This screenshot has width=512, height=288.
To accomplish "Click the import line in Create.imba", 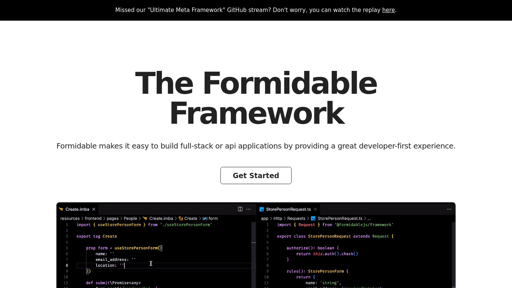I will click(144, 225).
